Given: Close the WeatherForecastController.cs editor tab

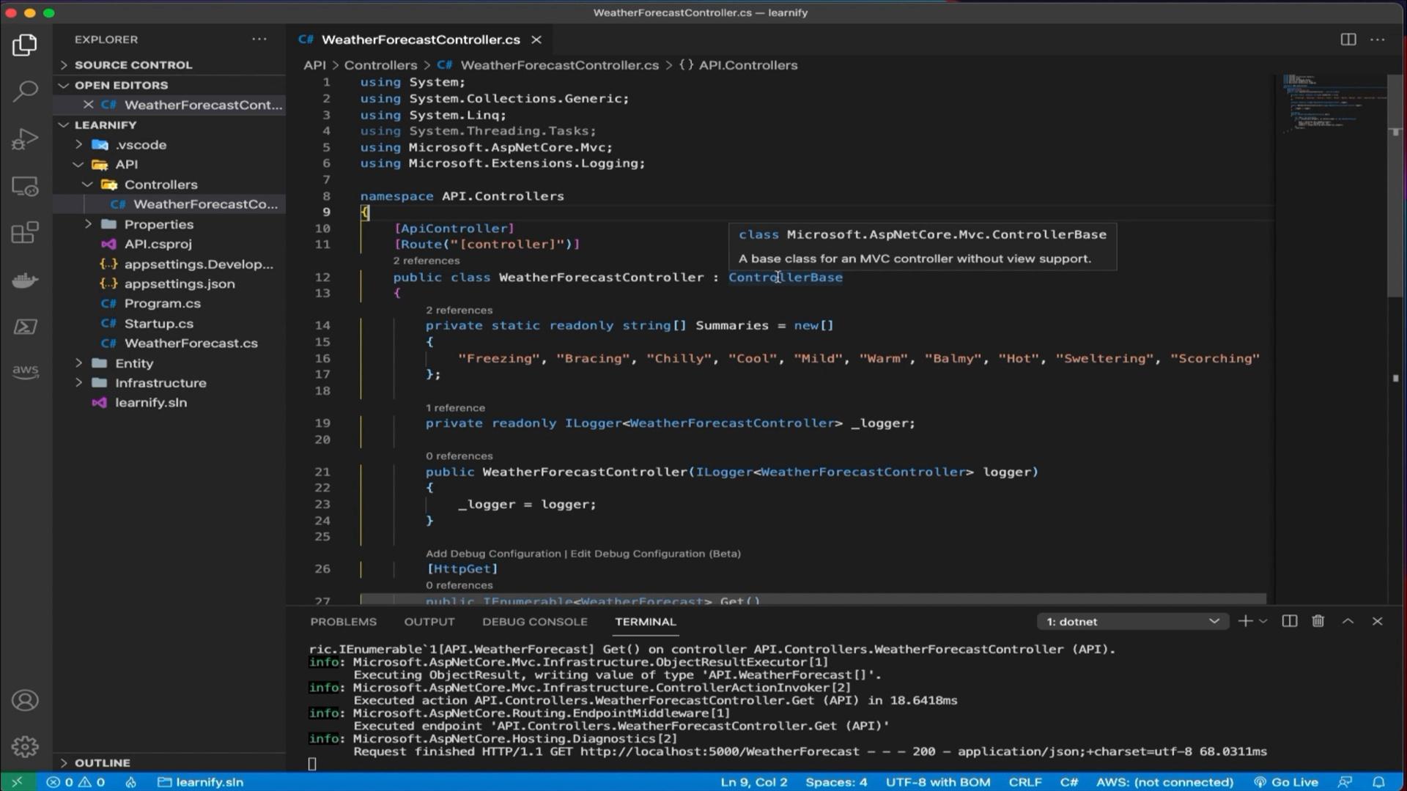Looking at the screenshot, I should 536,40.
